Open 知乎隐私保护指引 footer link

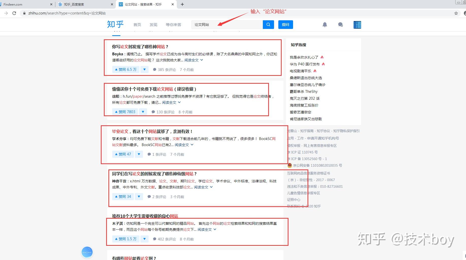346,131
